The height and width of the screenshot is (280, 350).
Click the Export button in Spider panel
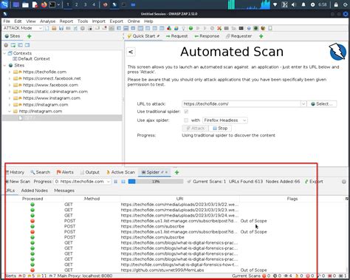pos(314,182)
